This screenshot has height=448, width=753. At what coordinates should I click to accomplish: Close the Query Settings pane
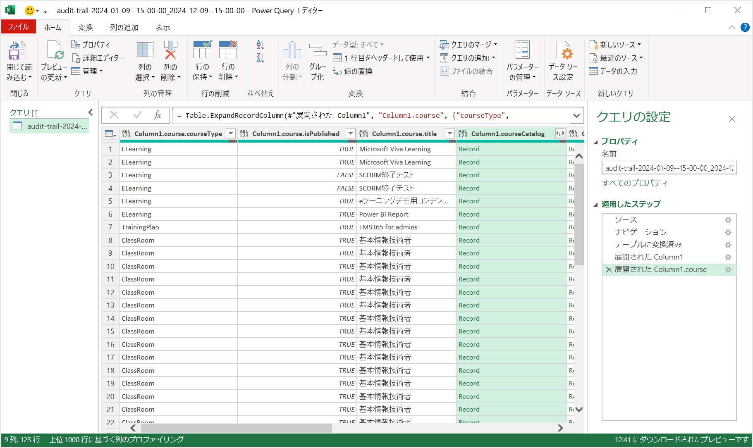[731, 119]
